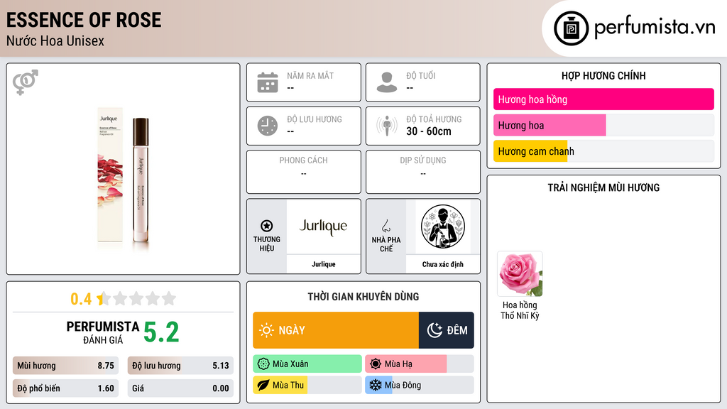The width and height of the screenshot is (727, 409).
Task: Click the Trải nghiệm mùi hương heading
Action: click(603, 187)
